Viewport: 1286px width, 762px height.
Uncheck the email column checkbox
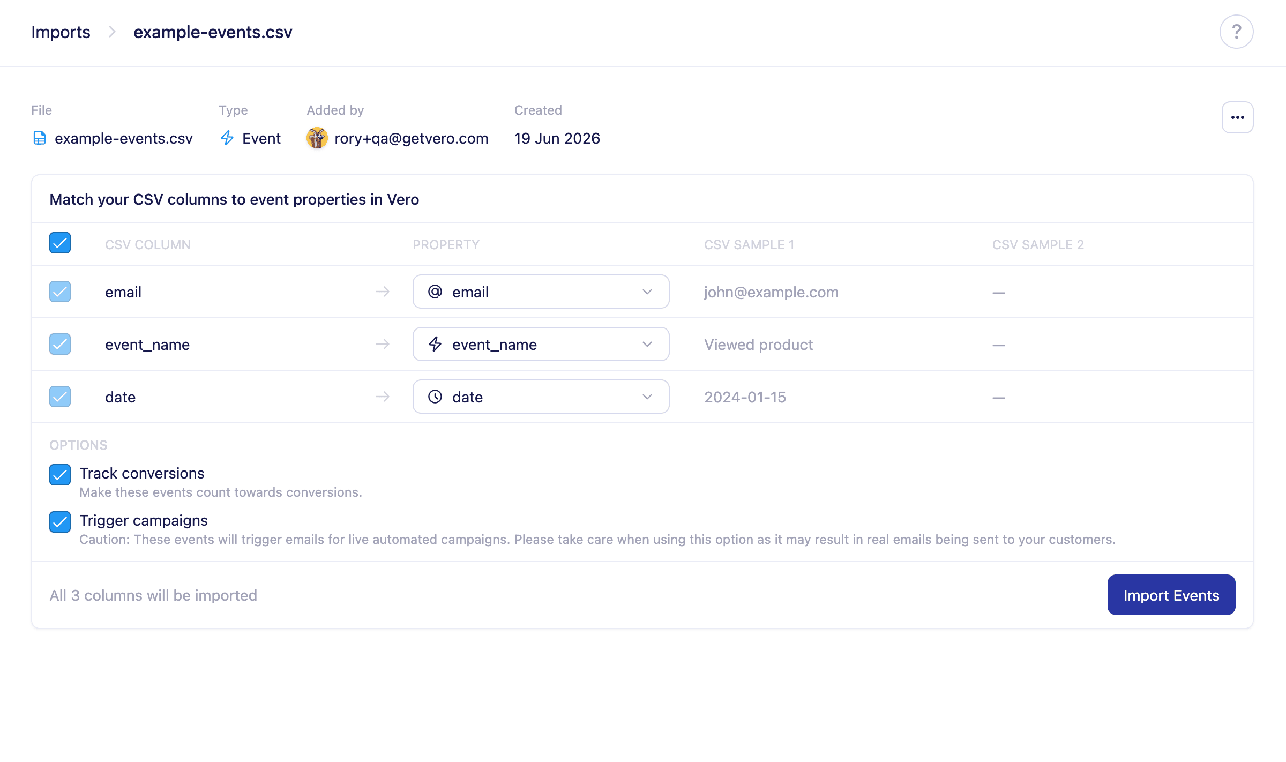point(60,292)
